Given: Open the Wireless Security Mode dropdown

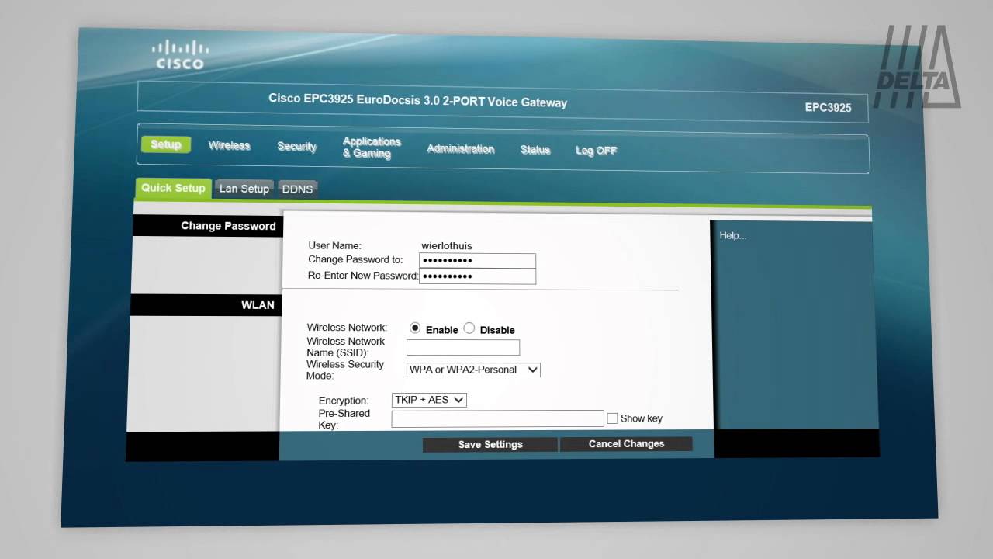Looking at the screenshot, I should (x=473, y=370).
